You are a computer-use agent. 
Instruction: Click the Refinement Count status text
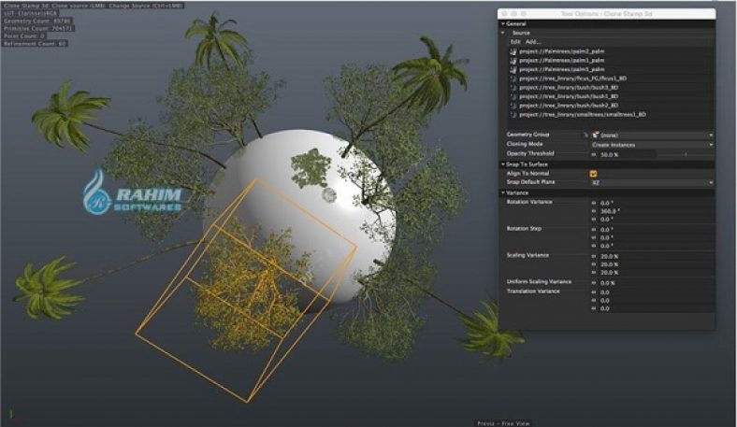click(36, 44)
